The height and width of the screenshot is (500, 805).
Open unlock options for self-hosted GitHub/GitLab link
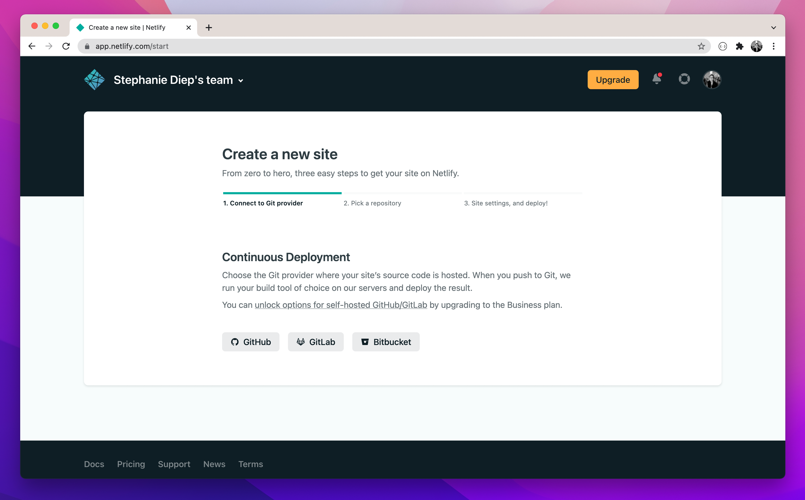point(341,305)
